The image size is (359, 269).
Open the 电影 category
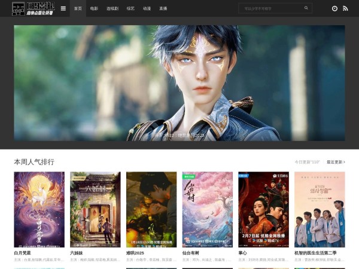[x=94, y=9]
